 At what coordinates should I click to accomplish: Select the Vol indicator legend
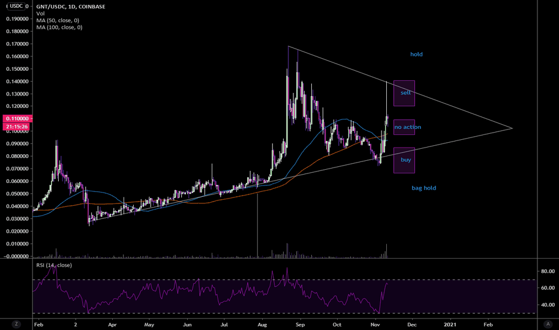click(x=40, y=14)
